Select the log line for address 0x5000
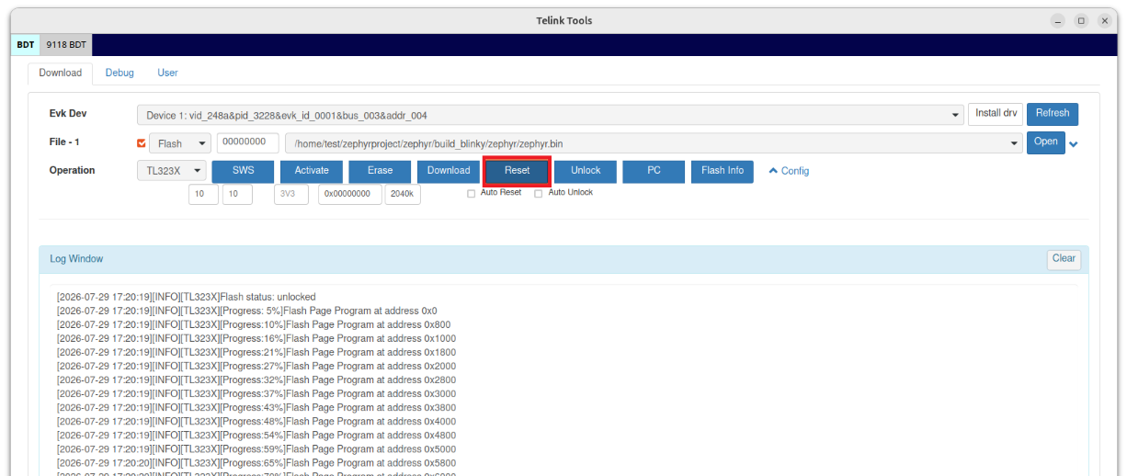The image size is (1127, 476). [256, 449]
